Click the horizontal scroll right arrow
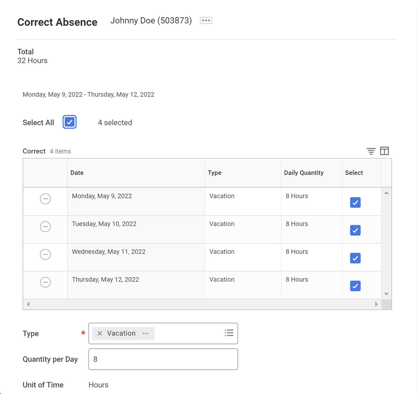Viewport: 417px width, 394px height. [x=376, y=304]
